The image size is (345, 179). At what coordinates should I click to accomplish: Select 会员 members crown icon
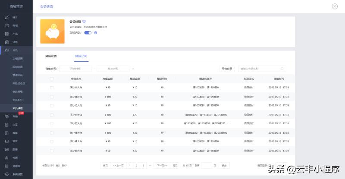coord(7,50)
